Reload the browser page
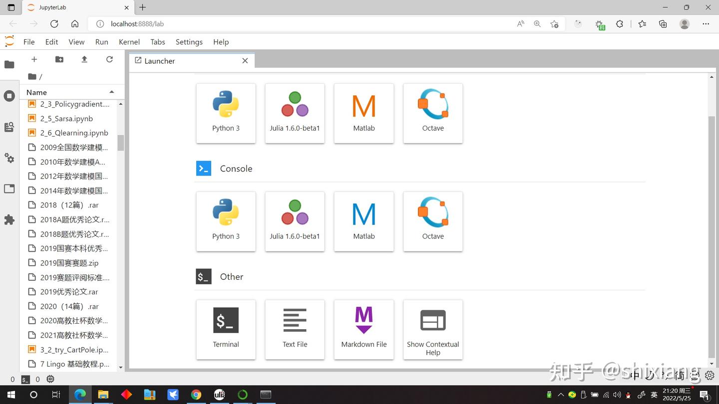 [x=54, y=24]
